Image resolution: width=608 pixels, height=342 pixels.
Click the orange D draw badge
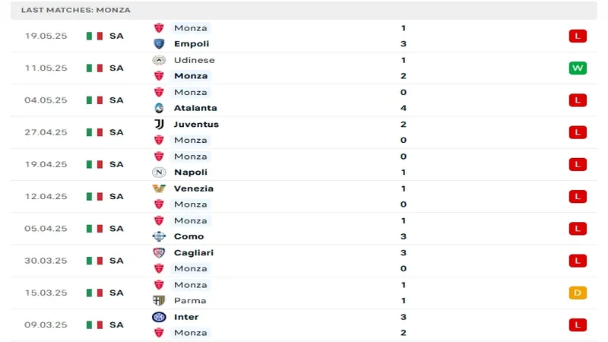pos(578,293)
